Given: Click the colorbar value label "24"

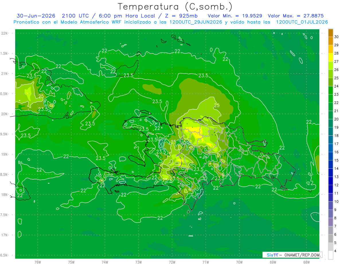Looking at the screenshot, I should pyautogui.click(x=337, y=86).
